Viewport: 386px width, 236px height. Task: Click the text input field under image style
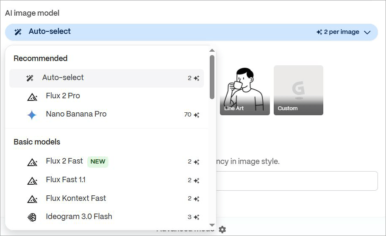(297, 181)
